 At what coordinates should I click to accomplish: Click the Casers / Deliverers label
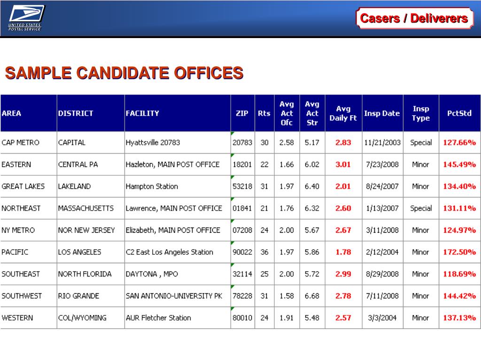[414, 18]
